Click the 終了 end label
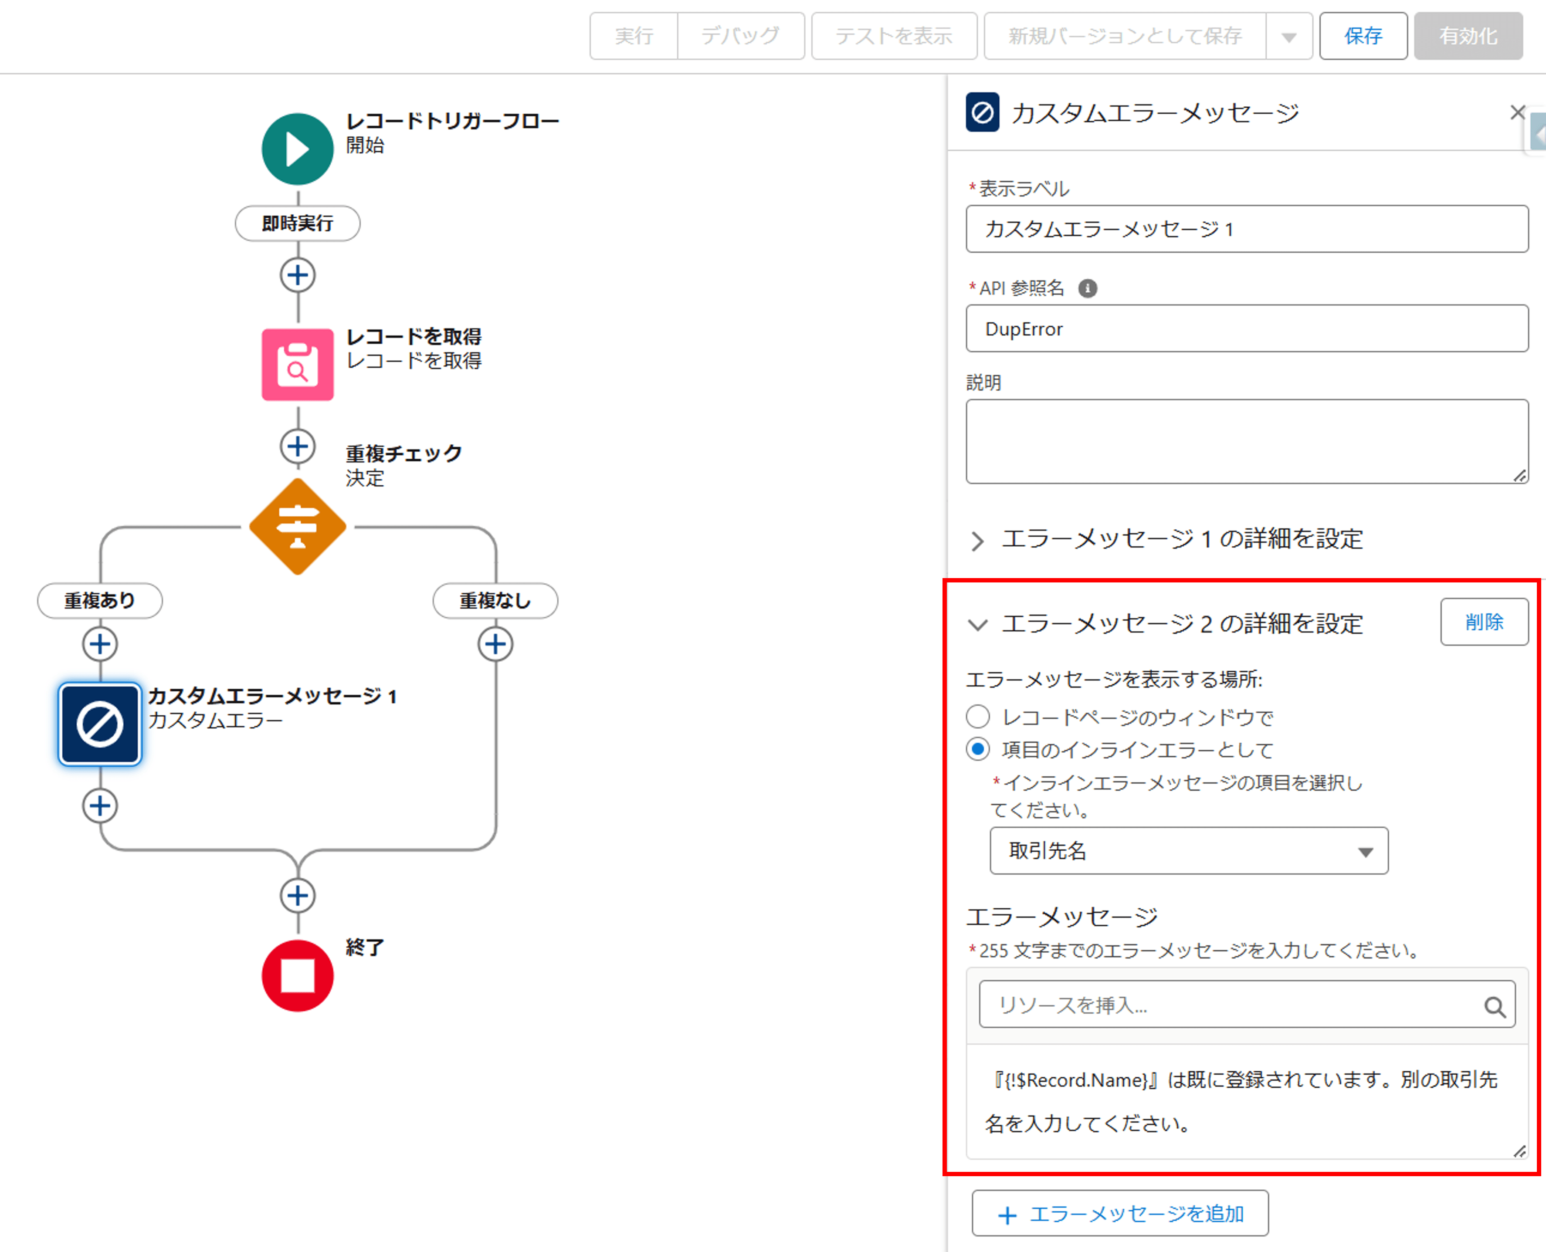Screen dimensions: 1546x1252 coord(364,947)
